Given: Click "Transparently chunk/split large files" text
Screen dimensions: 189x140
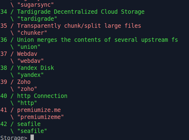Looking at the screenshot, I should [79, 26].
